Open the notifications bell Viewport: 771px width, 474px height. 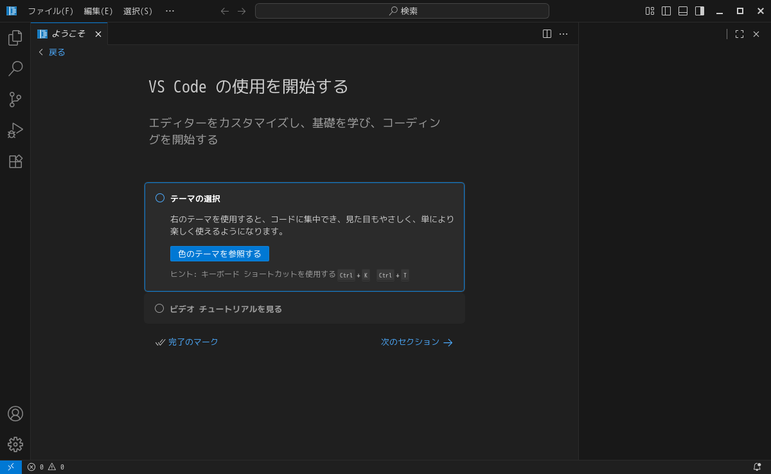757,467
